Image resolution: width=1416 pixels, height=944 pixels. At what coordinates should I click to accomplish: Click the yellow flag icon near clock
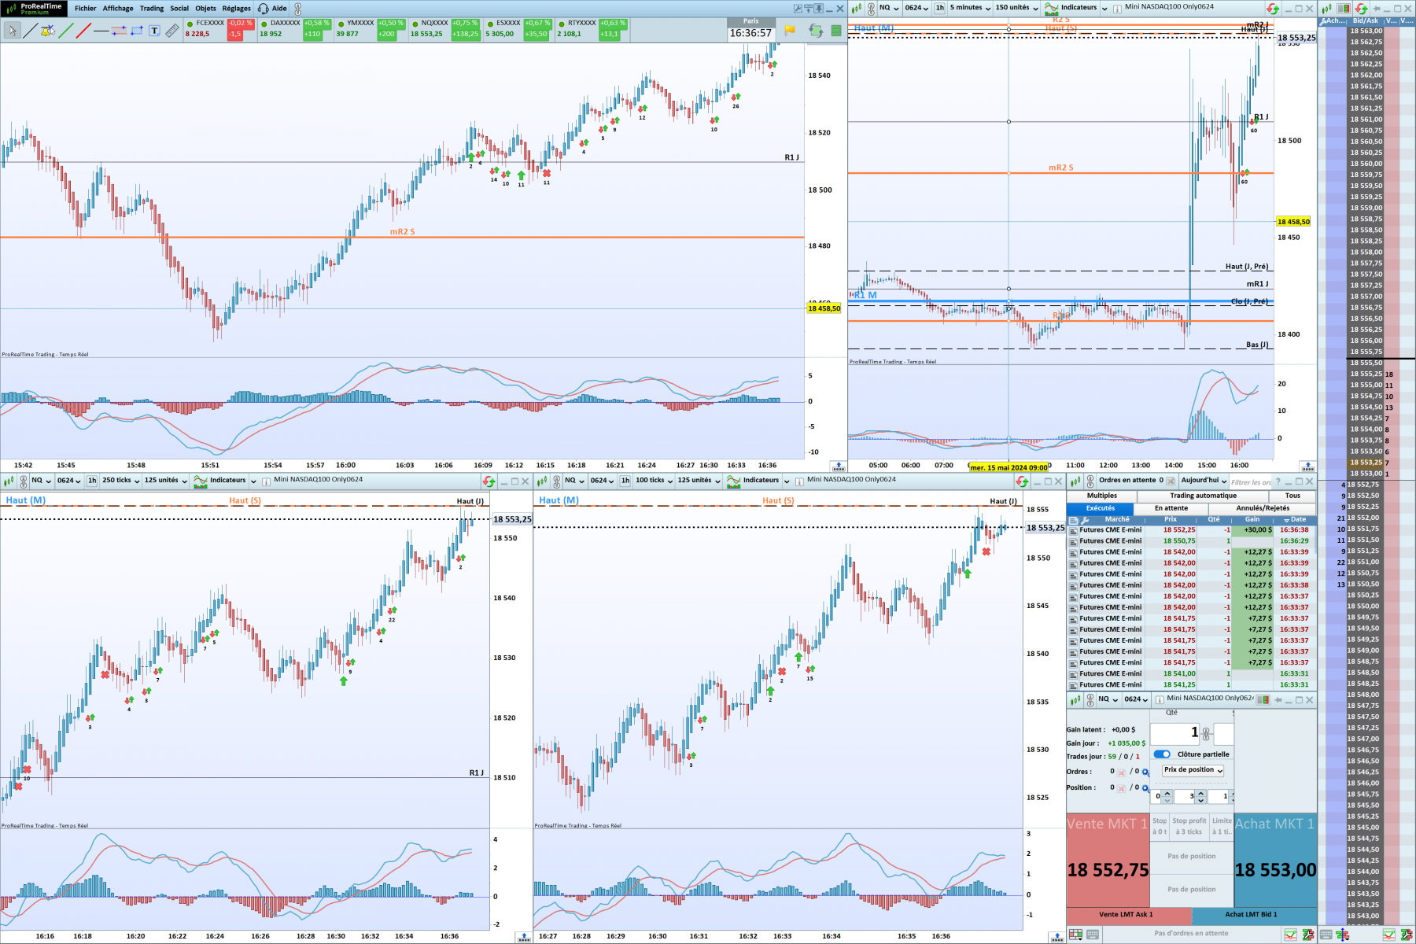point(790,31)
